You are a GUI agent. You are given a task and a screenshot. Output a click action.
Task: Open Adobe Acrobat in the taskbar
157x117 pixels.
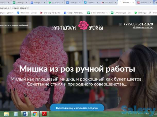(45, 114)
